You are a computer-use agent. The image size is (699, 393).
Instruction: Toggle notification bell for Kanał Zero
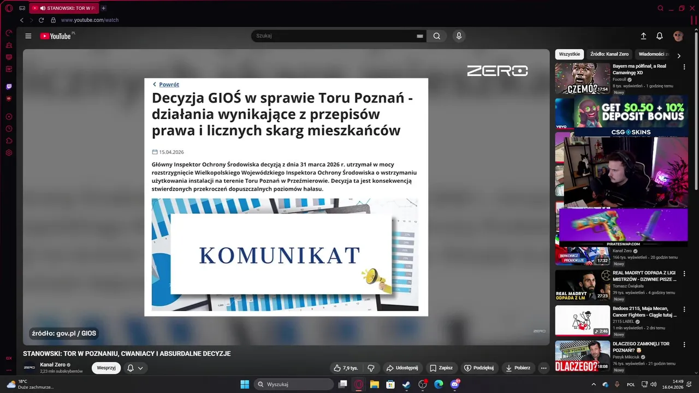[134, 368]
